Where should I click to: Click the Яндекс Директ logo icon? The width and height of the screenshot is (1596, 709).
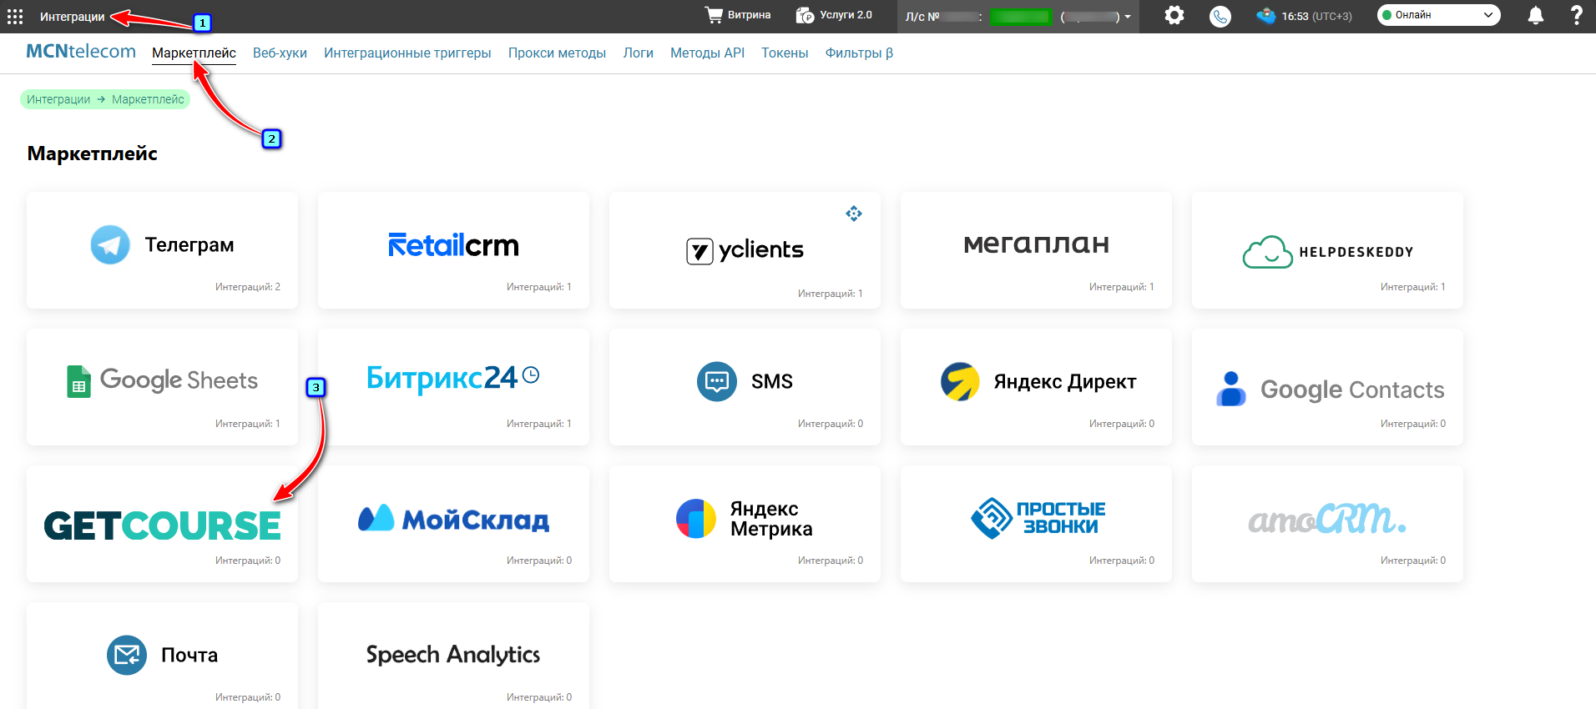(x=960, y=381)
